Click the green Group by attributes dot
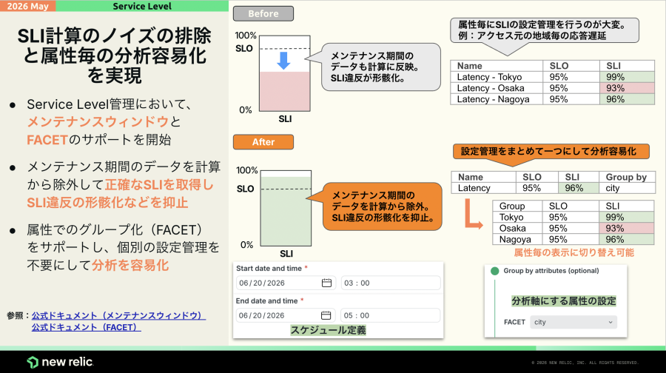This screenshot has width=666, height=373. pos(495,271)
